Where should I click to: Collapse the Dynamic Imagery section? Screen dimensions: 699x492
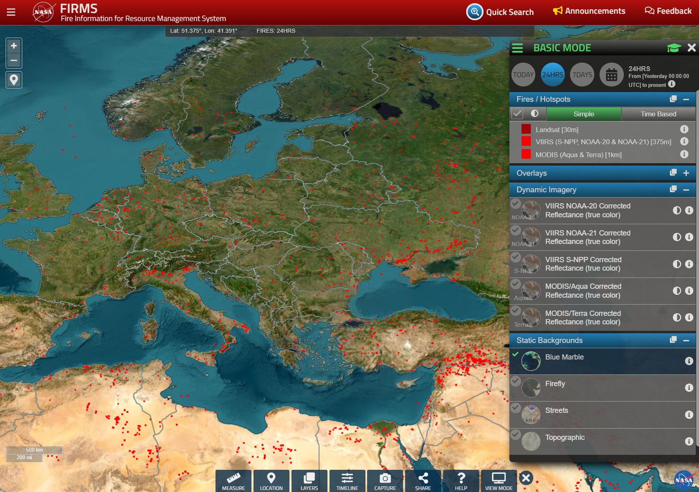[x=686, y=190]
